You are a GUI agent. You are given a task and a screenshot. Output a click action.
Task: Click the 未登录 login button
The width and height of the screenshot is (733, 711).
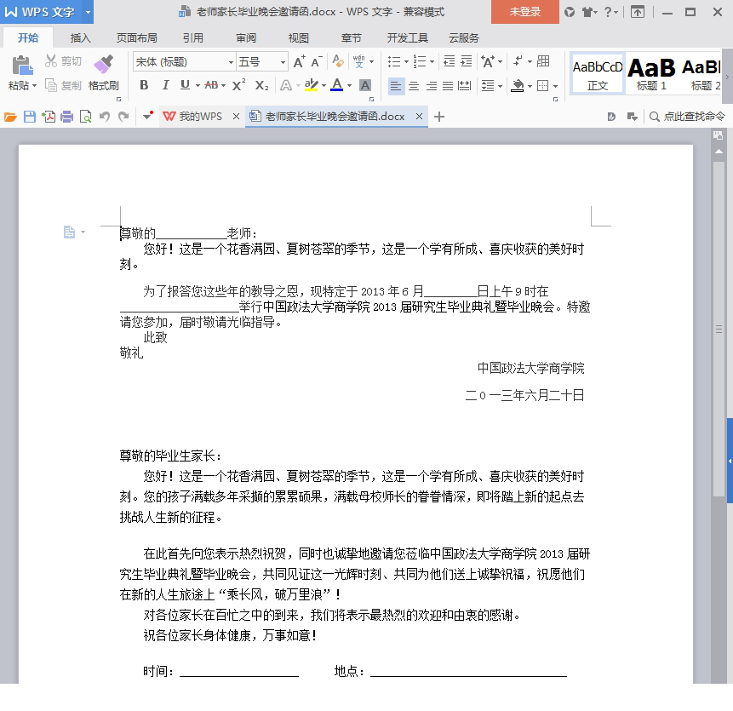(x=525, y=12)
